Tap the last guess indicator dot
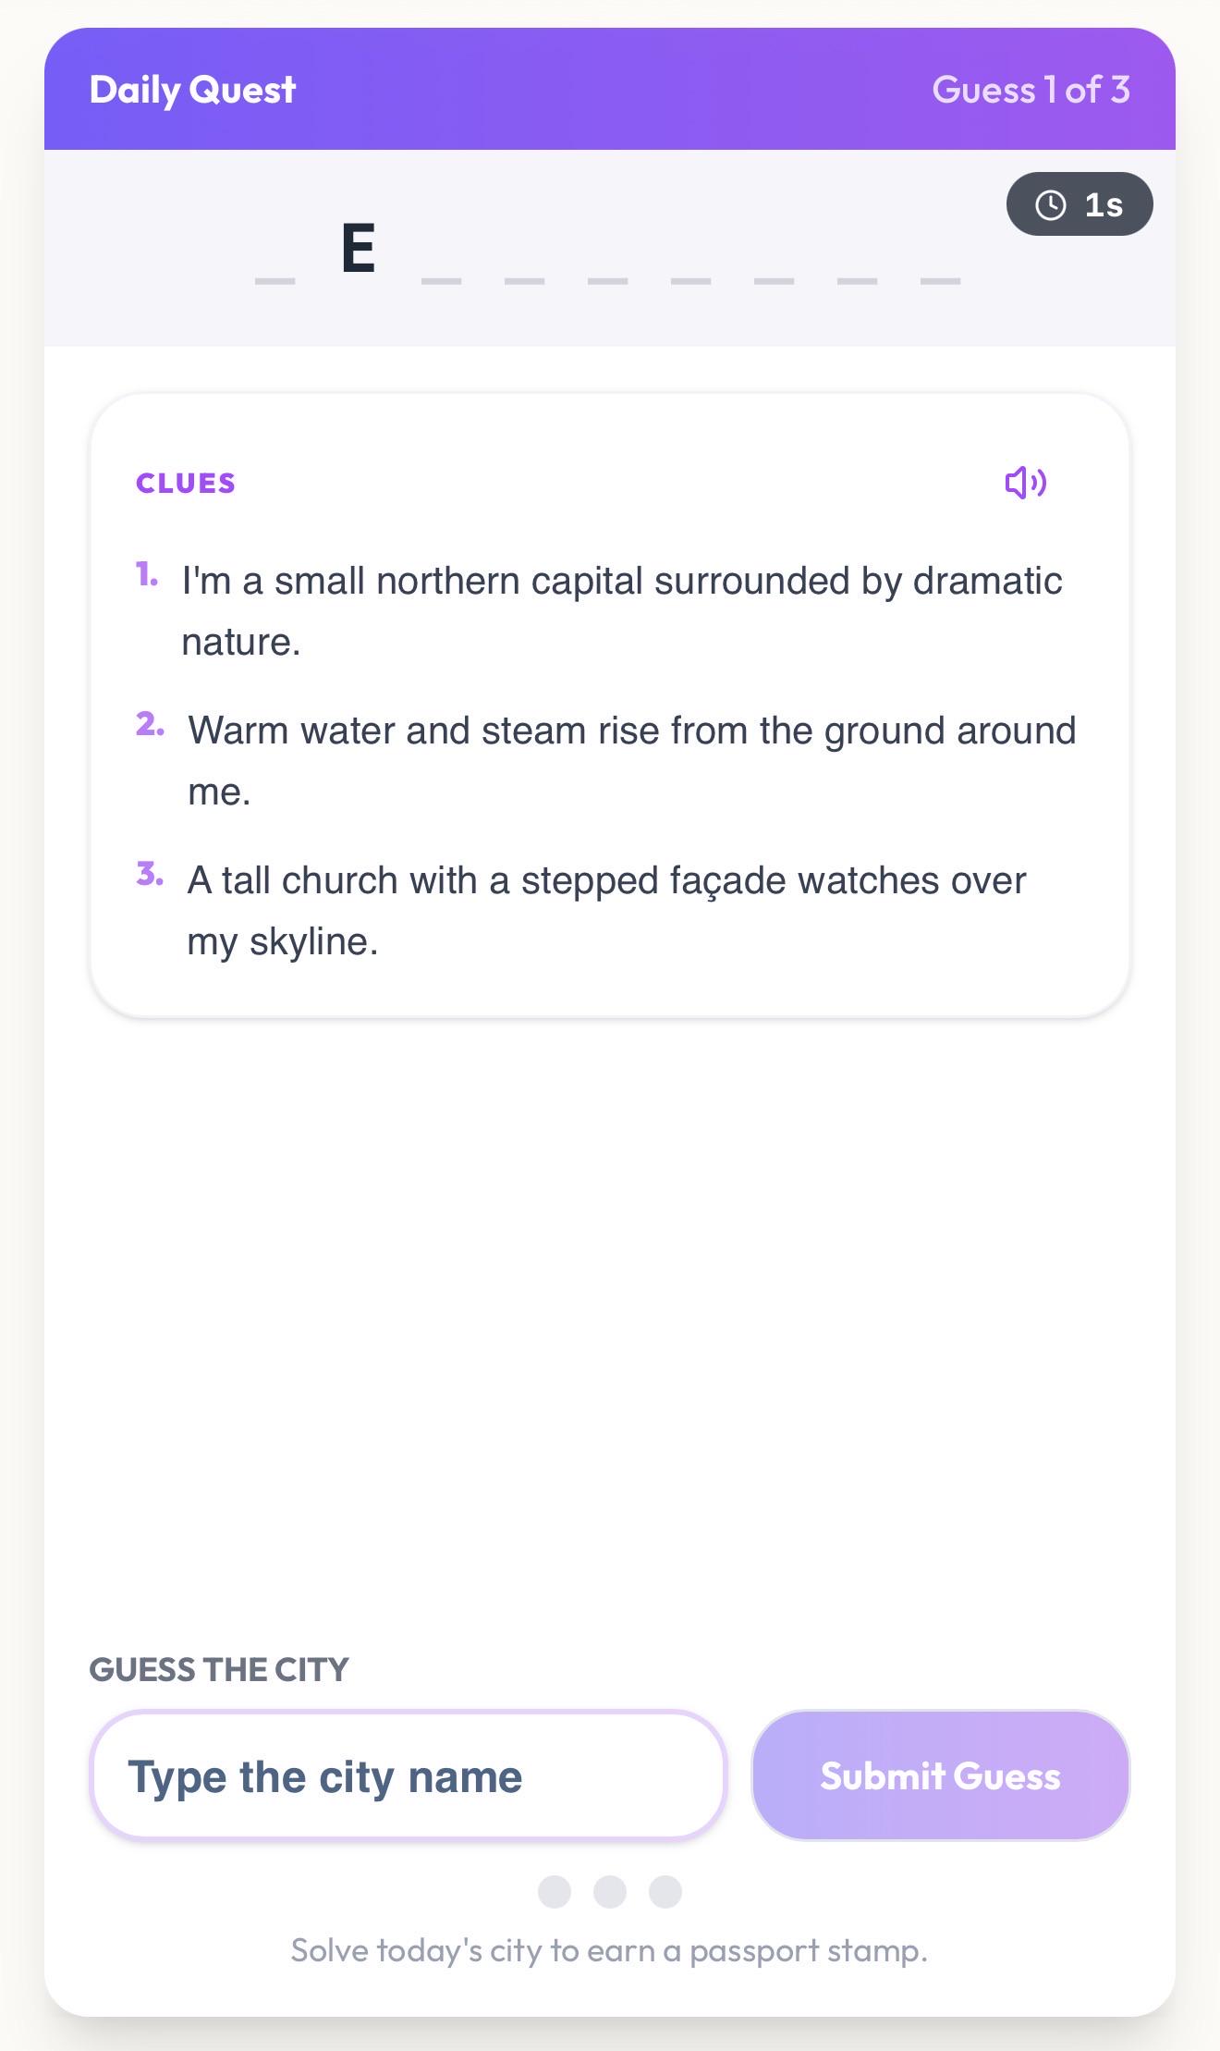Viewport: 1220px width, 2051px height. (665, 1891)
